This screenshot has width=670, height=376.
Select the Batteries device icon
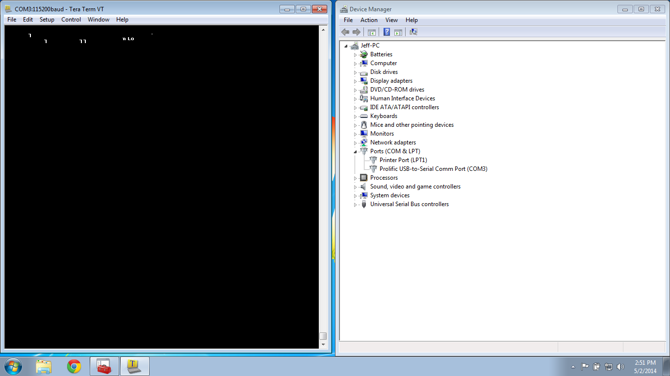(x=363, y=54)
